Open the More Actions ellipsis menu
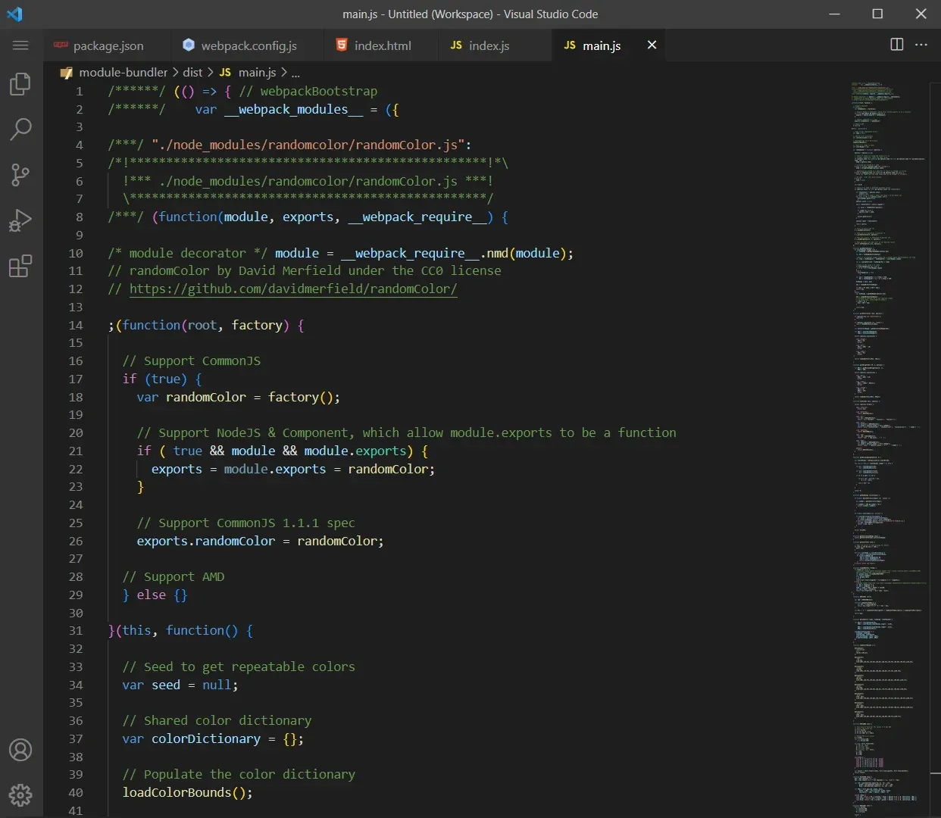This screenshot has width=941, height=818. point(921,45)
